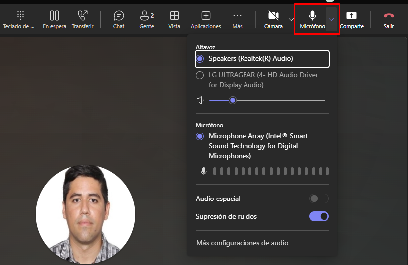Click the speaker volume slider

pos(267,100)
